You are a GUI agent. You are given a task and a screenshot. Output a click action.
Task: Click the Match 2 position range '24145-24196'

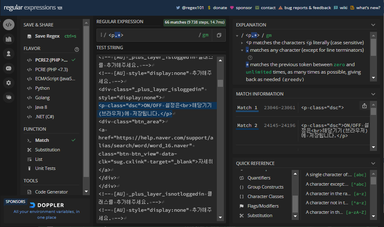279,125
